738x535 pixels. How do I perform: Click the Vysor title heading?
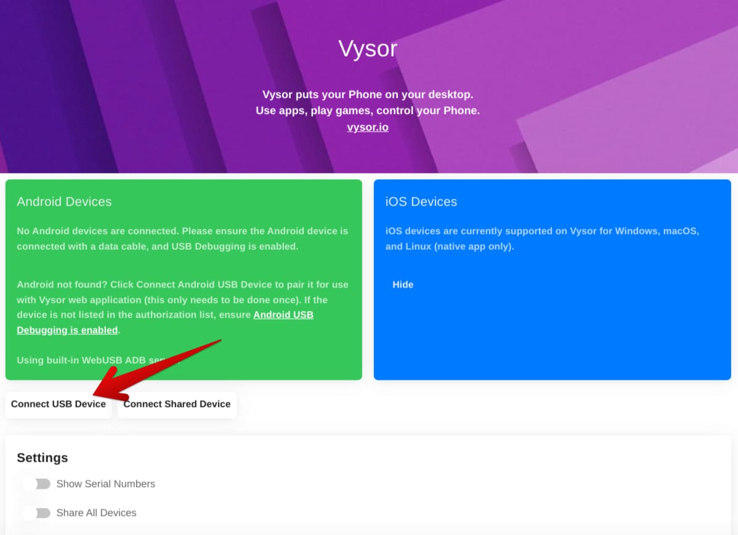click(368, 49)
